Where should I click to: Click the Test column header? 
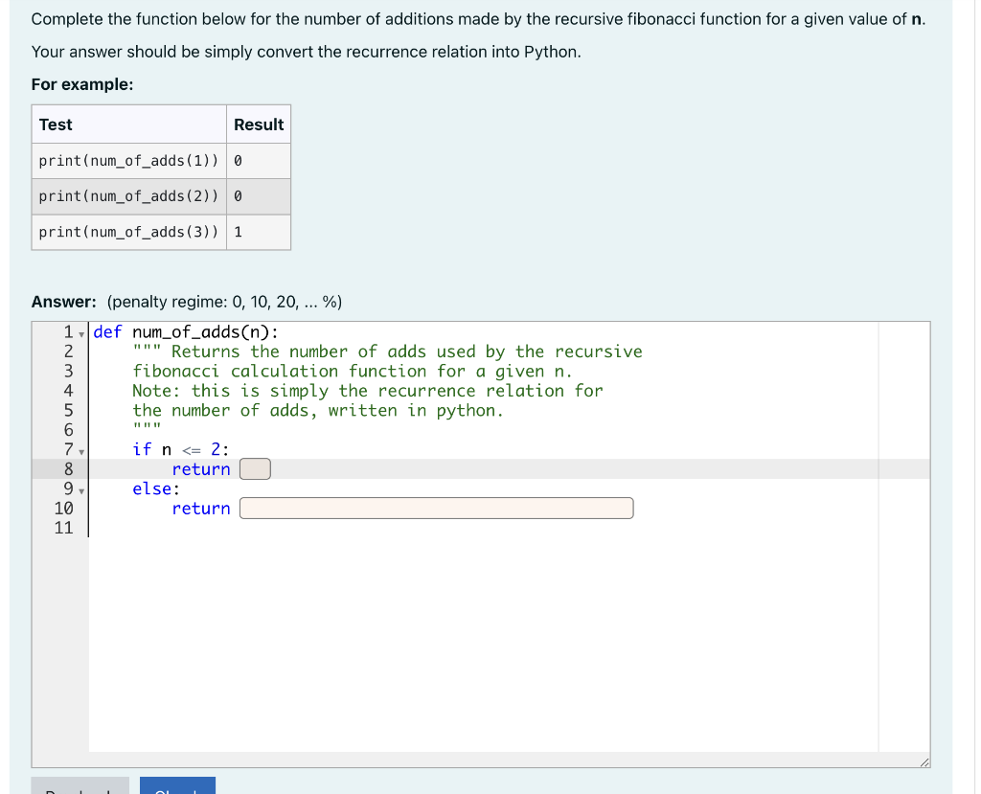[x=55, y=125]
